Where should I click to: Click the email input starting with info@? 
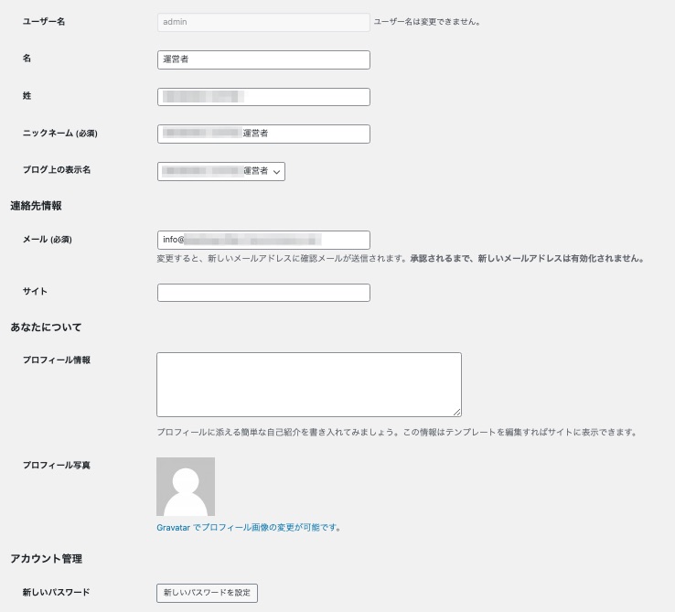[263, 240]
